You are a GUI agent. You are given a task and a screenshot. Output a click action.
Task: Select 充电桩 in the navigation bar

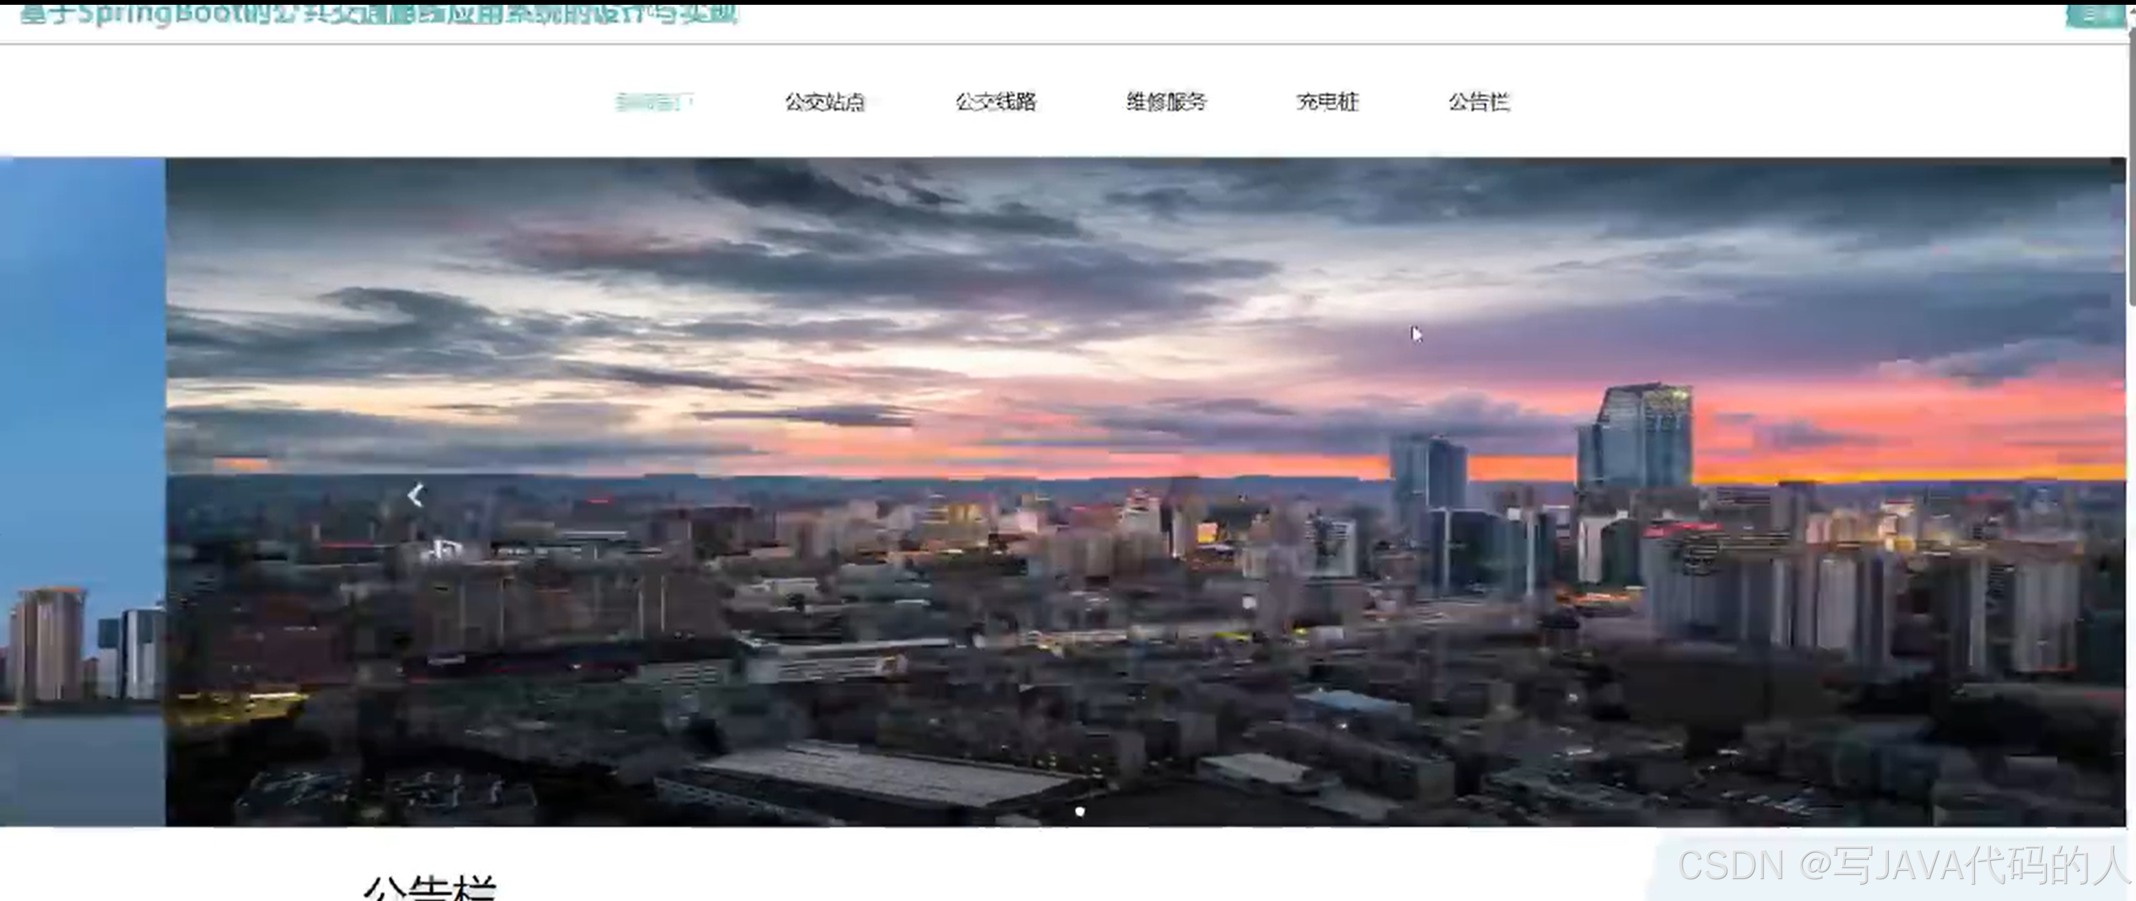pyautogui.click(x=1327, y=102)
